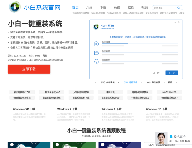
Task: Open the 下载 nav item
Action: [x=103, y=7]
